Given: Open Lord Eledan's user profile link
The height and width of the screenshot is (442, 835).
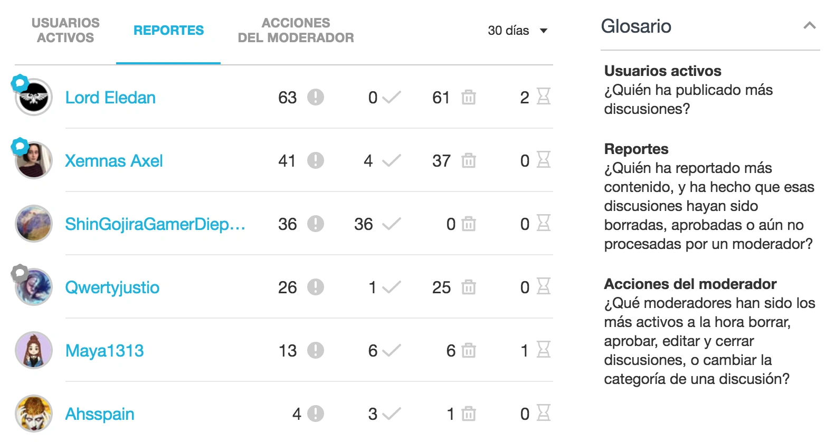Looking at the screenshot, I should pos(110,98).
